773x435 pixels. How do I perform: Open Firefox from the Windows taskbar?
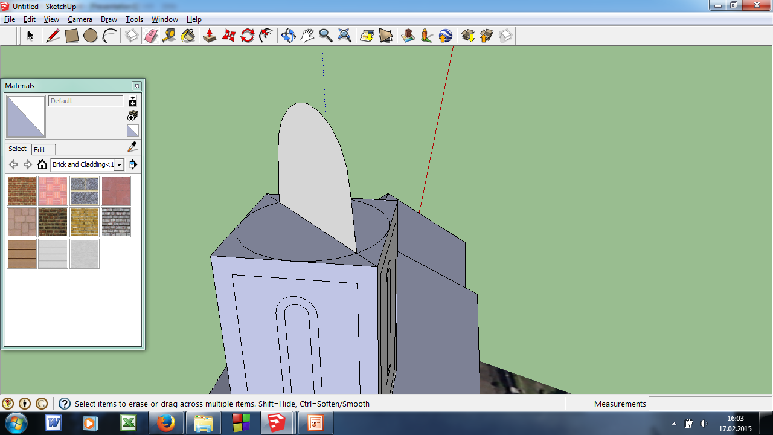pos(165,423)
